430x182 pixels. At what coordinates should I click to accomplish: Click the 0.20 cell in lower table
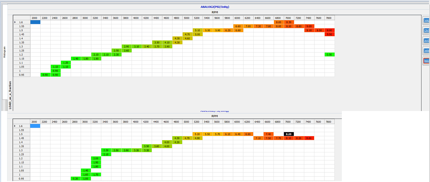coord(76,179)
